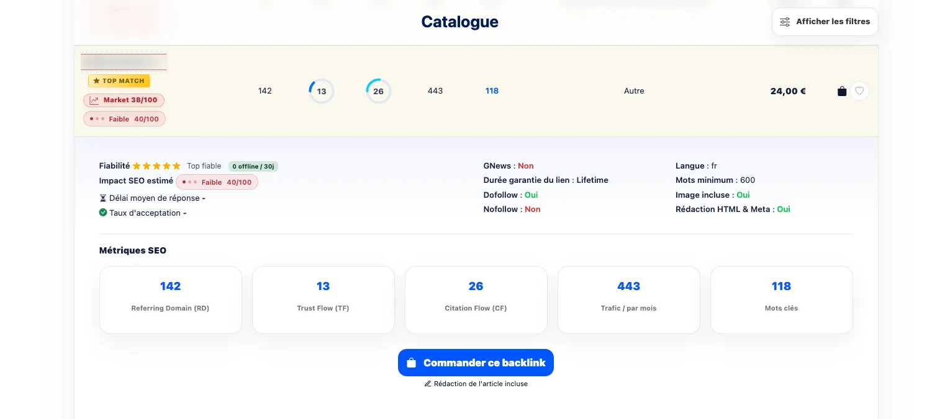Viewport: 950px width, 419px height.
Task: Click the TOP MATCH badge
Action: [x=119, y=81]
